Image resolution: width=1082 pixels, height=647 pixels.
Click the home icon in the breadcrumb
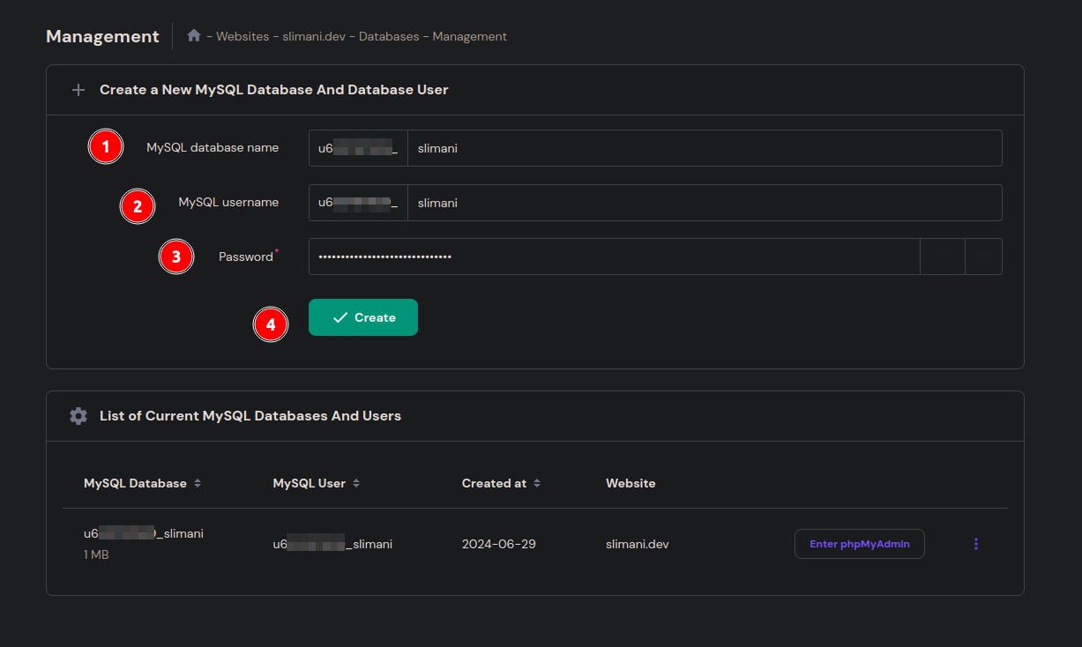194,36
